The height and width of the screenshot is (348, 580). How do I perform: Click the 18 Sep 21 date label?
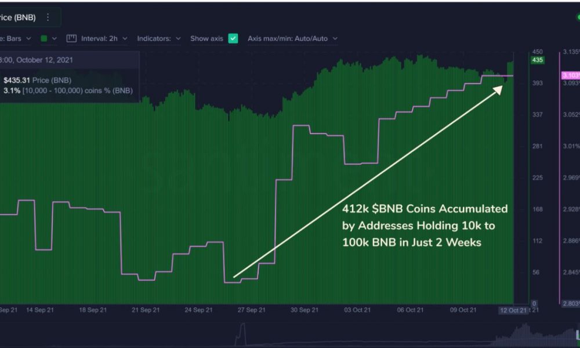point(93,310)
